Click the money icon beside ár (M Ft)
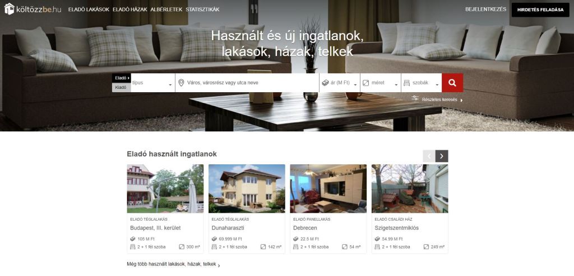 (x=326, y=83)
